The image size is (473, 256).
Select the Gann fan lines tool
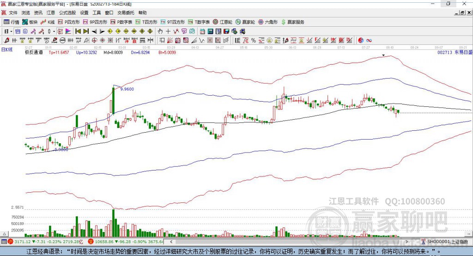point(170,40)
